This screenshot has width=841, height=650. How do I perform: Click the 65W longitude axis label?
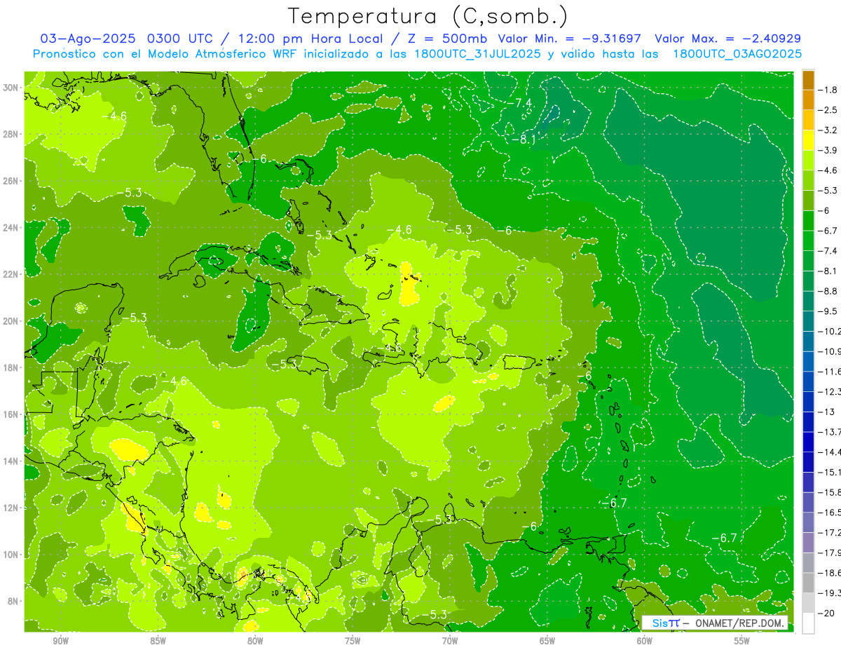[547, 641]
